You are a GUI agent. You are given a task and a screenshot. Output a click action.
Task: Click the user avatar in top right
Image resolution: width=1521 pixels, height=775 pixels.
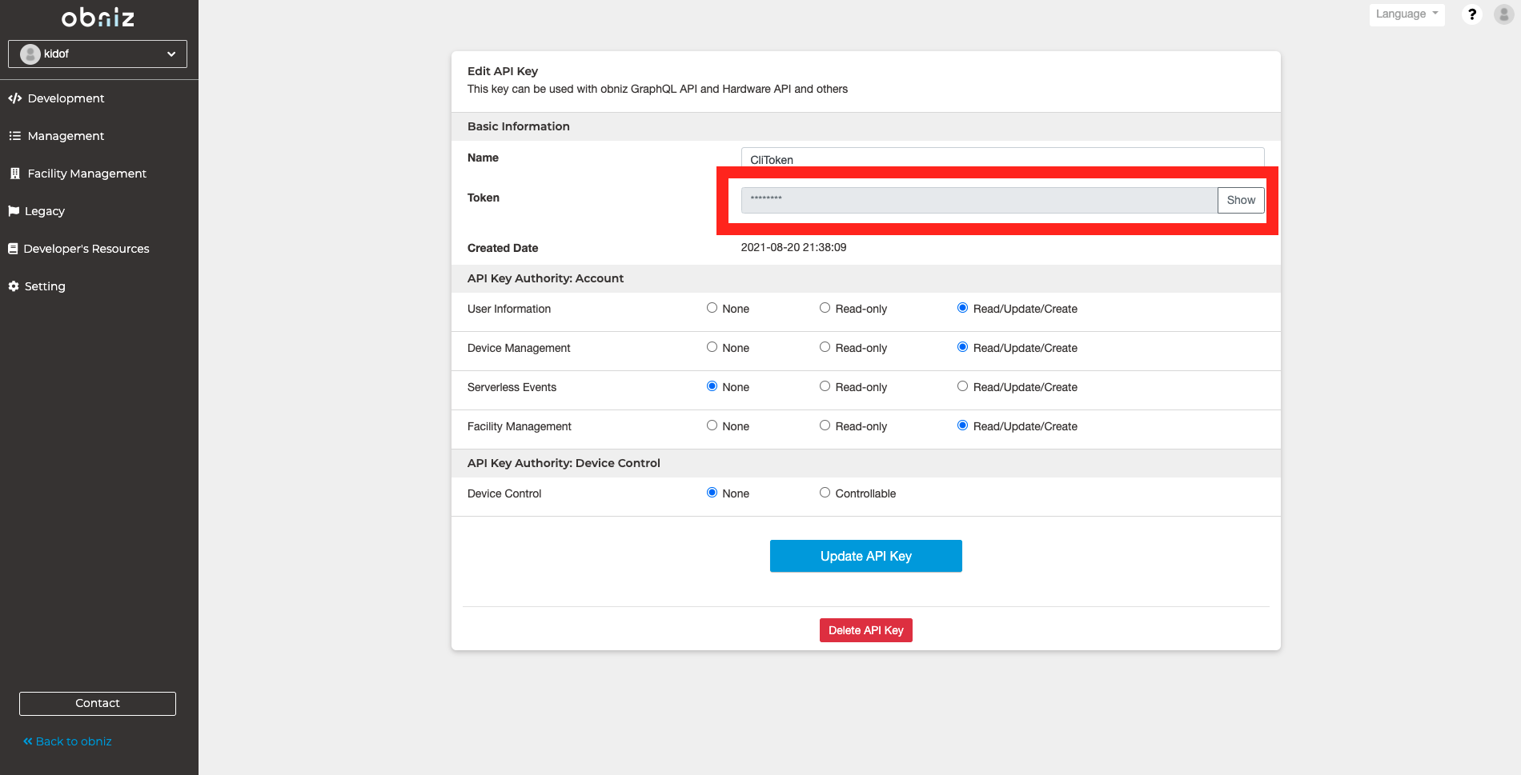click(1503, 14)
